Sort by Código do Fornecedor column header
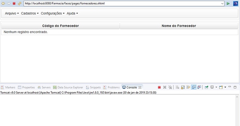 click(x=61, y=26)
